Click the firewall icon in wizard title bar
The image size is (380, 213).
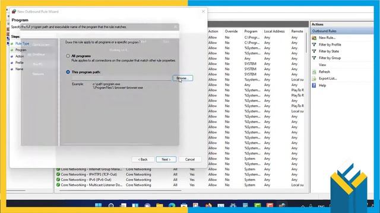(14, 11)
